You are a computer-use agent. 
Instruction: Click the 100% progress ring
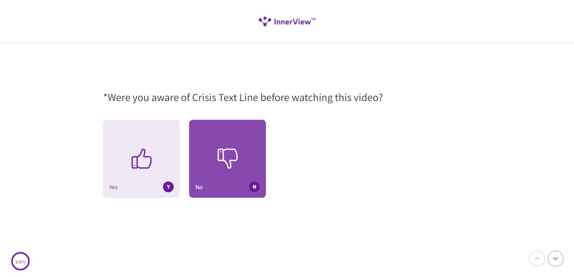coord(21,261)
